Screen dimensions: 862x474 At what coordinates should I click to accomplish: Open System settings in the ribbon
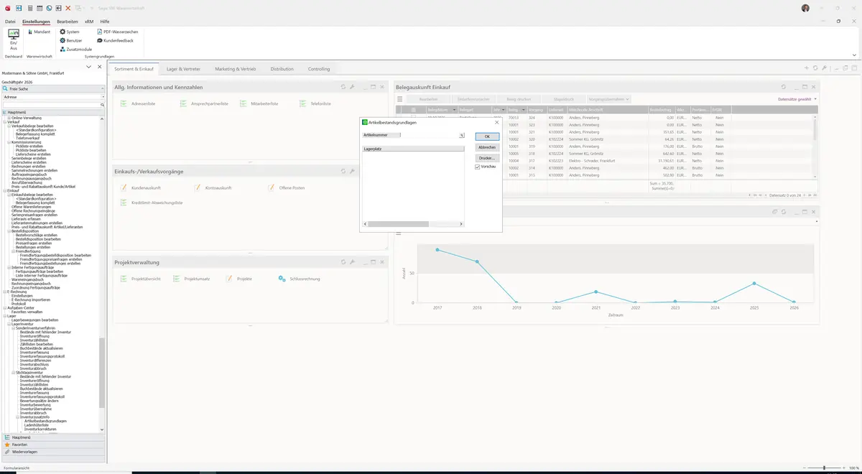[x=70, y=32]
